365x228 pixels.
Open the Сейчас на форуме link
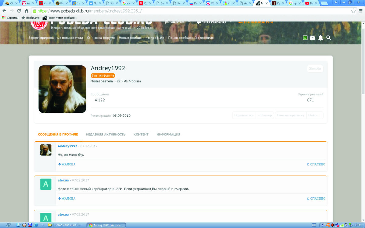(x=101, y=38)
